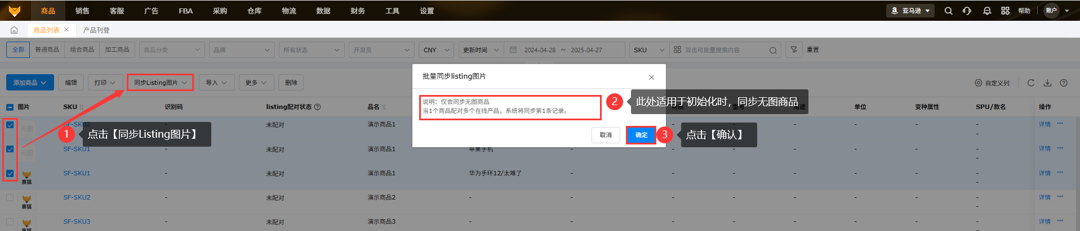1080x231 pixels.
Task: Click the 编辑 button
Action: [71, 83]
